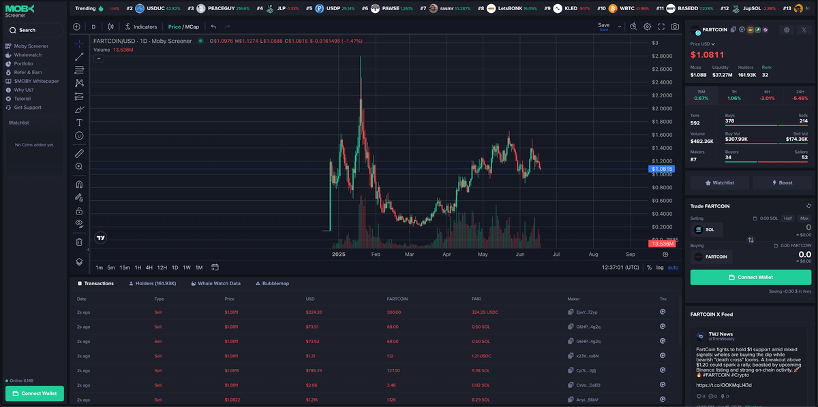Copy FARTCOIN contract address icon
Viewport: 818px width, 407px height.
click(733, 30)
